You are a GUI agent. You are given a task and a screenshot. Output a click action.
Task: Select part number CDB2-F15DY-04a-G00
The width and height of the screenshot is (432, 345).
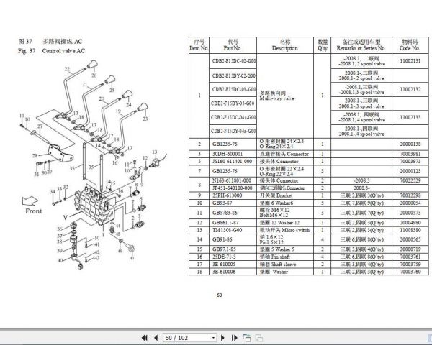[233, 131]
